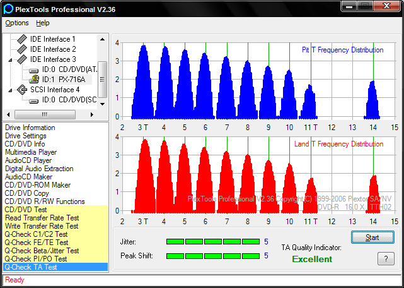
Task: Click the tree's scroll right arrow
Action: [92, 114]
